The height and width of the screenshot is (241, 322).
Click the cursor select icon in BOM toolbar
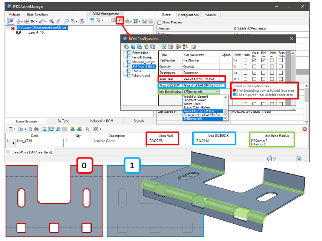[x=88, y=129]
